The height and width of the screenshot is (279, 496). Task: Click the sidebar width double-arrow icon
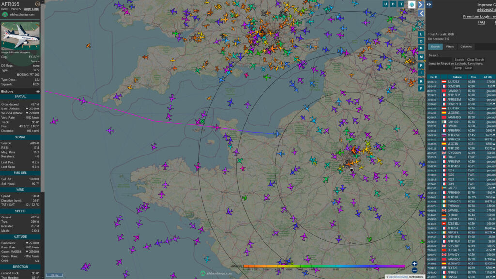pos(429,4)
